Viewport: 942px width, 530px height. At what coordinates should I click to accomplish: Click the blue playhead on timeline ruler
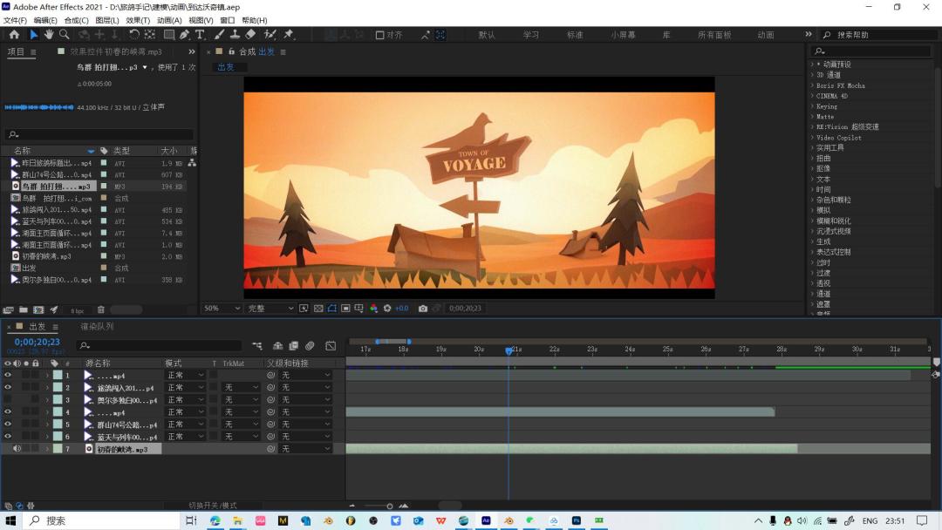click(x=509, y=350)
